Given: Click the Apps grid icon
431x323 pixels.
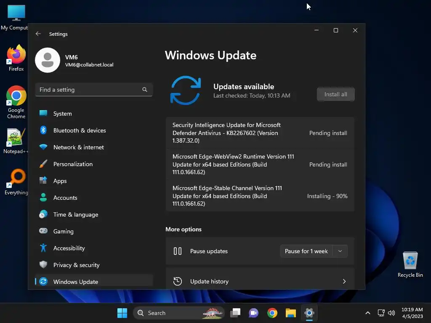Looking at the screenshot, I should [x=43, y=180].
